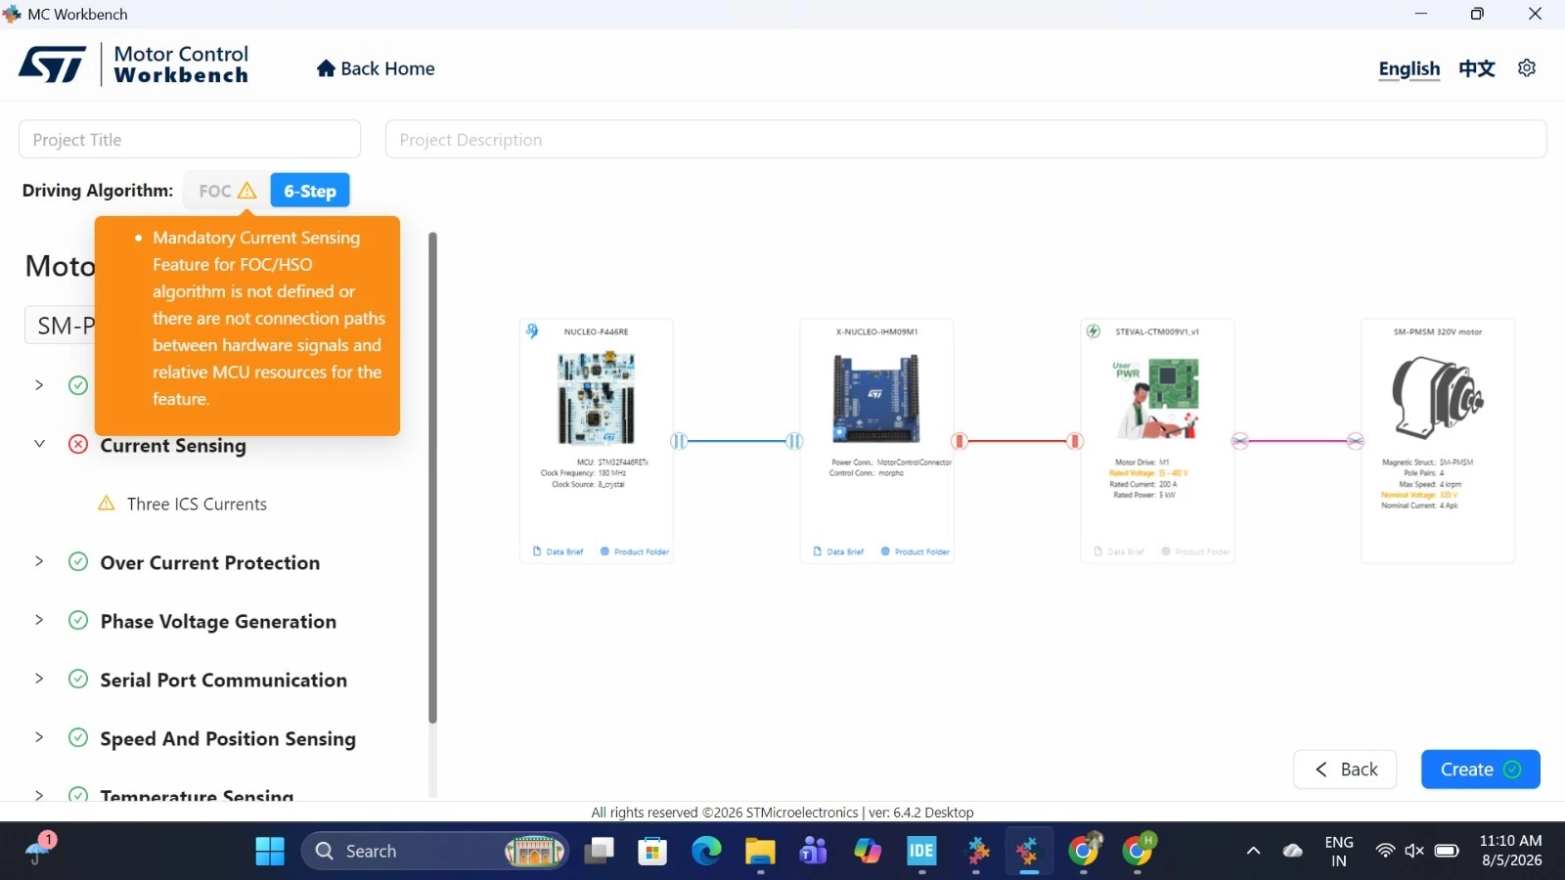Select the FOC driving algorithm
The width and height of the screenshot is (1565, 880).
(226, 191)
